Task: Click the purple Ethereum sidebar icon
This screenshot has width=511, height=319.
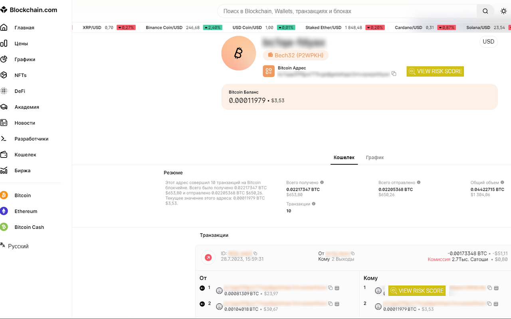Action: [x=4, y=211]
